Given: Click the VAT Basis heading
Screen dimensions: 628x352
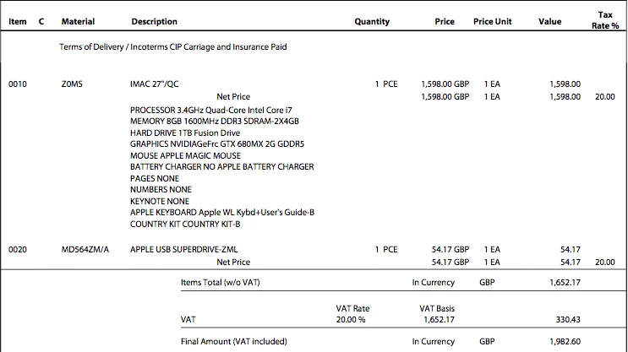Looking at the screenshot, I should click(437, 308).
